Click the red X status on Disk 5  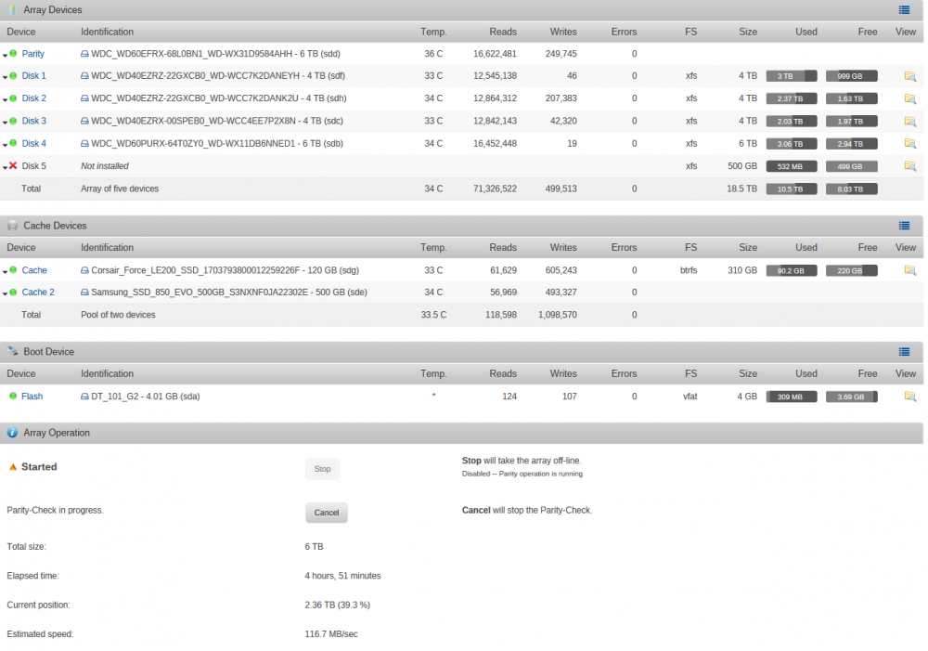point(13,166)
